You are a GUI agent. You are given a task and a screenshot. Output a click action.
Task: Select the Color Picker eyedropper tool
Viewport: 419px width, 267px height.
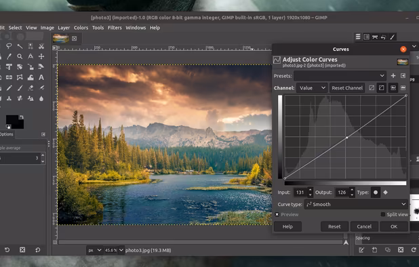point(9,56)
